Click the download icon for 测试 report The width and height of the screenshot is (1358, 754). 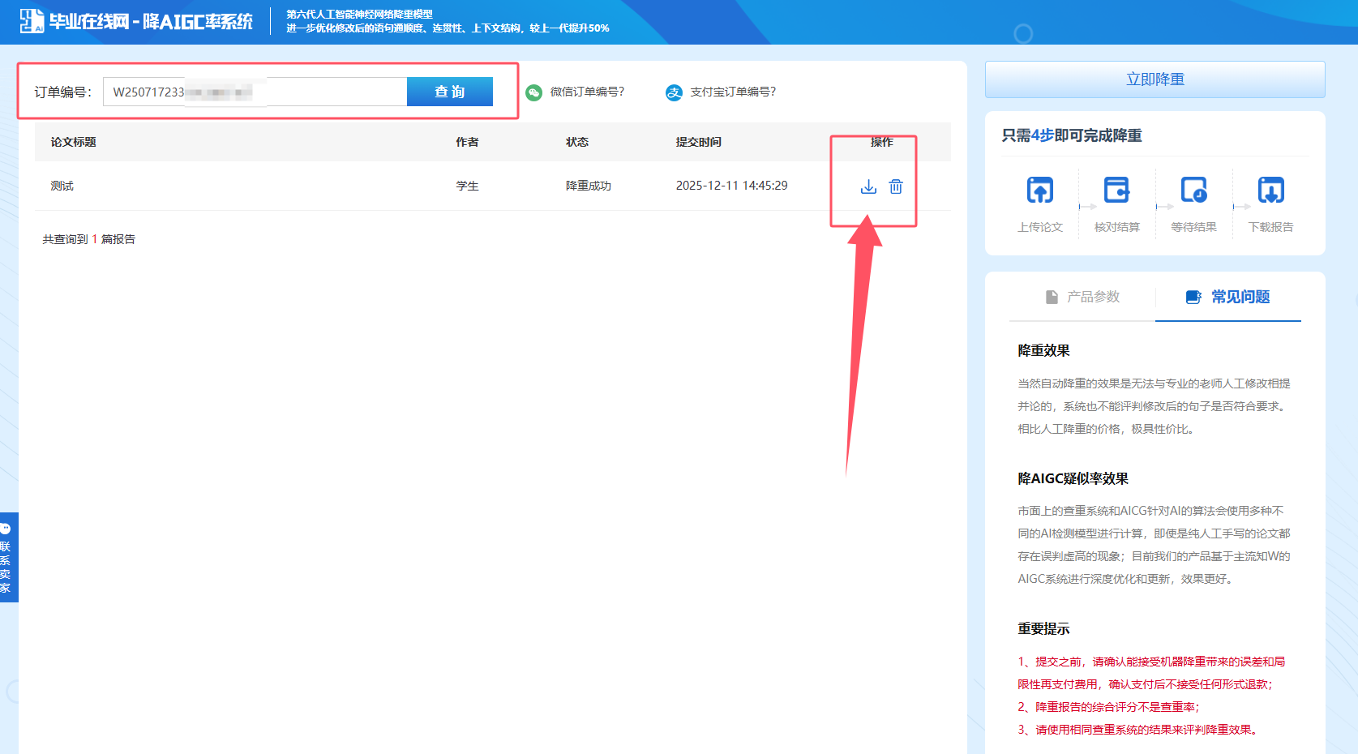click(868, 186)
